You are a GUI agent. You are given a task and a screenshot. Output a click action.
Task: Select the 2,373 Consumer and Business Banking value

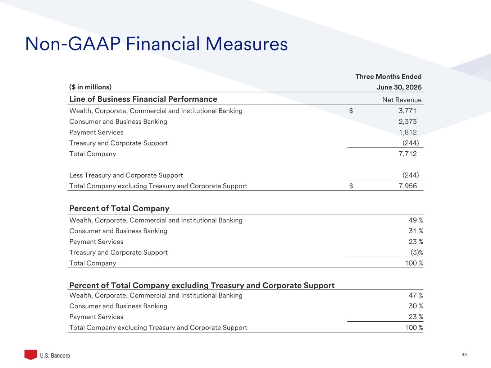tap(408, 121)
